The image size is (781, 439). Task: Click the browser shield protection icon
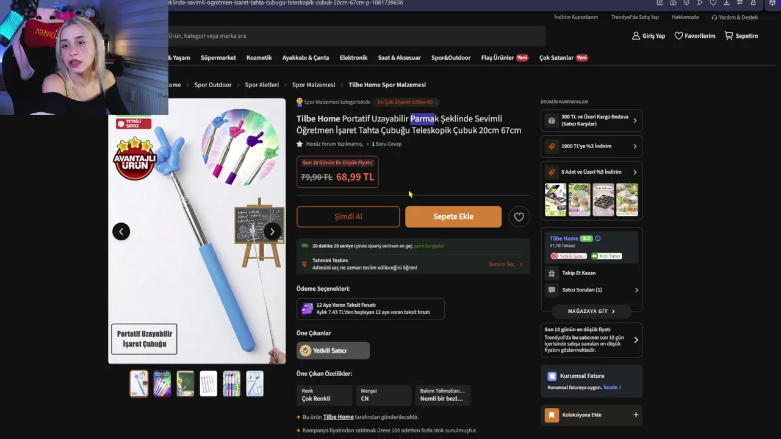click(686, 3)
